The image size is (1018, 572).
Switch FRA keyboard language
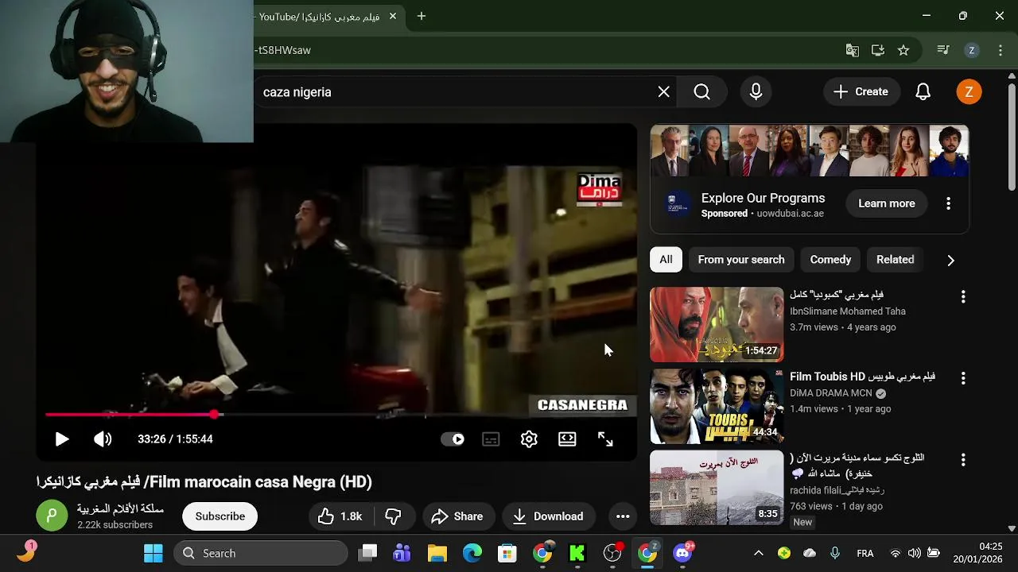click(865, 553)
